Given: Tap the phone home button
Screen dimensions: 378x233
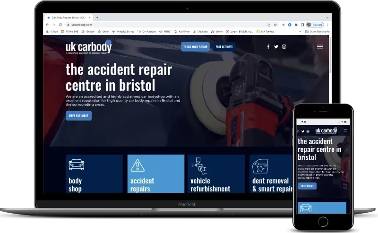Looking at the screenshot, I should (x=323, y=222).
